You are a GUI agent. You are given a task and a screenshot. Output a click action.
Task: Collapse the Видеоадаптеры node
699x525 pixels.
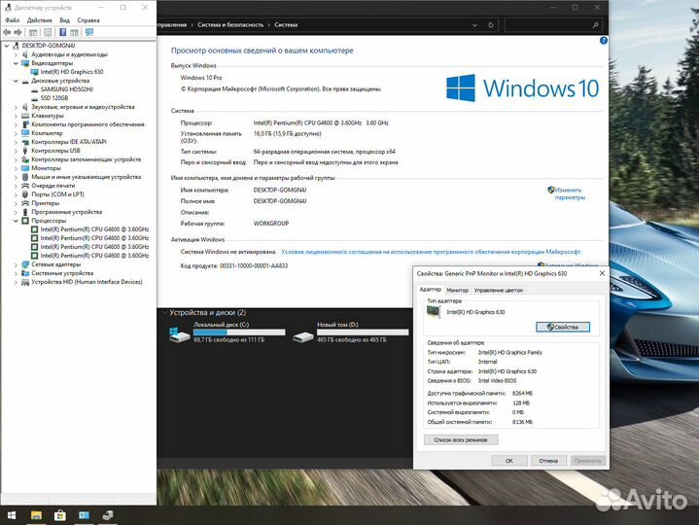pos(16,63)
